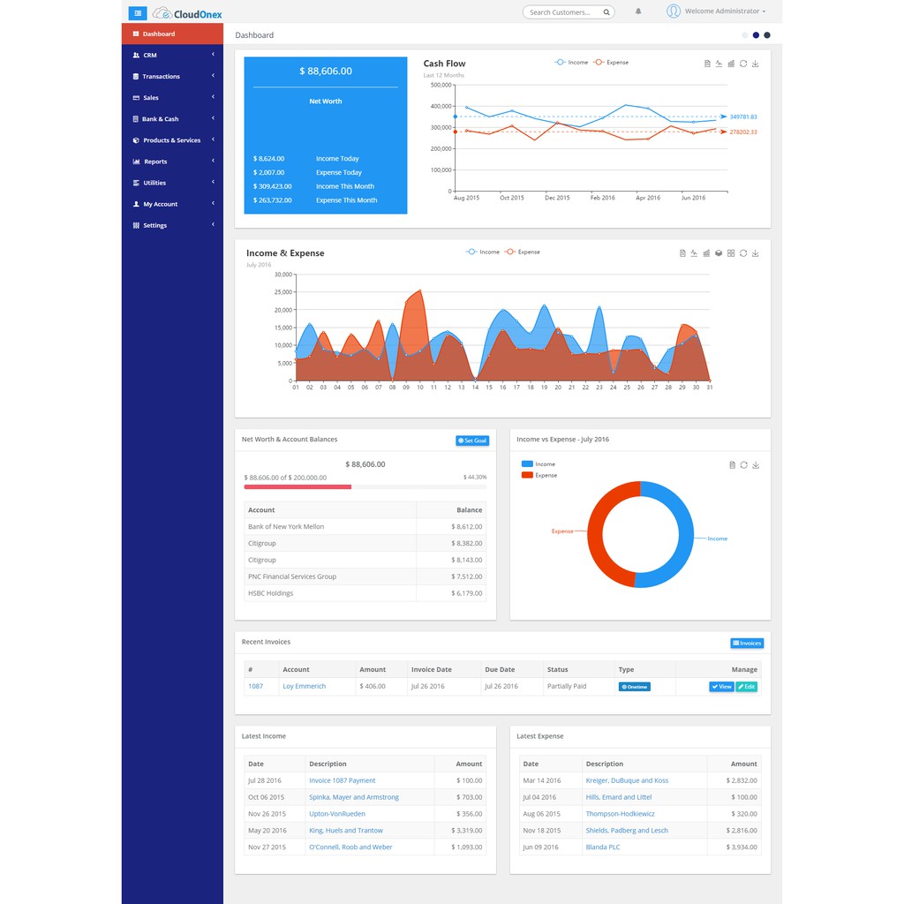Expand the My Account sidebar menu
This screenshot has width=904, height=904.
coord(172,204)
